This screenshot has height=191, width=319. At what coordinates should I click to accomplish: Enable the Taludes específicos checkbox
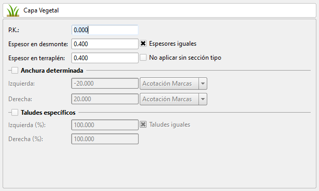(15, 112)
